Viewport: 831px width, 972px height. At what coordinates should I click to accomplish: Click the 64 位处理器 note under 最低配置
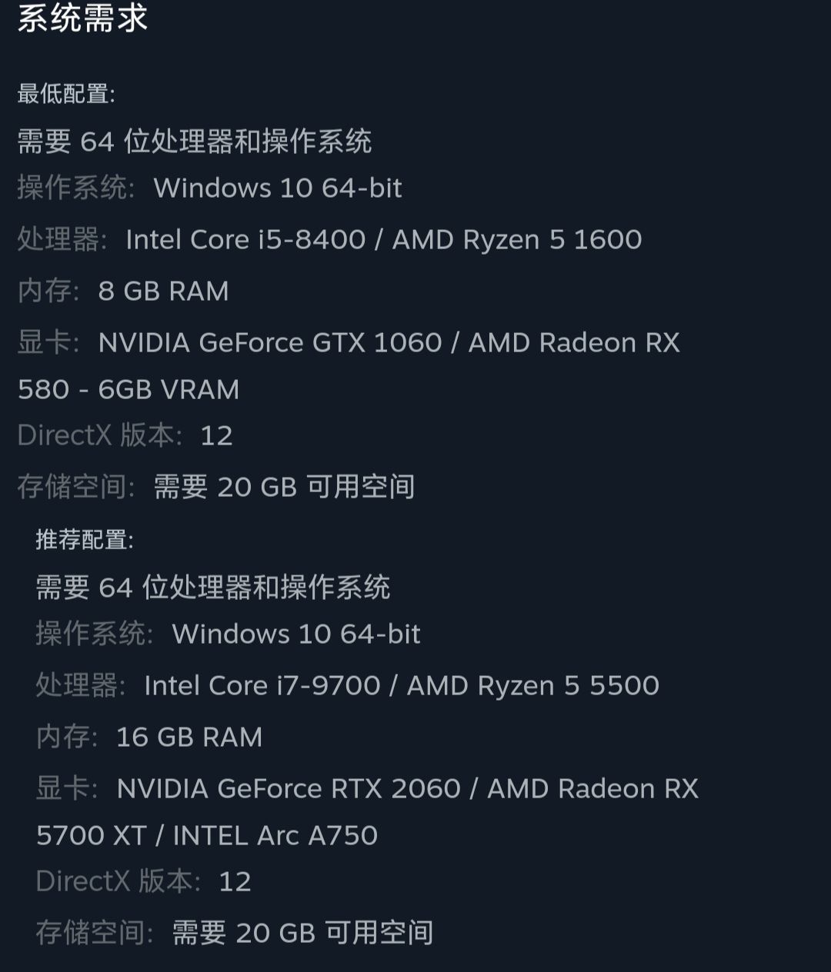[x=195, y=141]
